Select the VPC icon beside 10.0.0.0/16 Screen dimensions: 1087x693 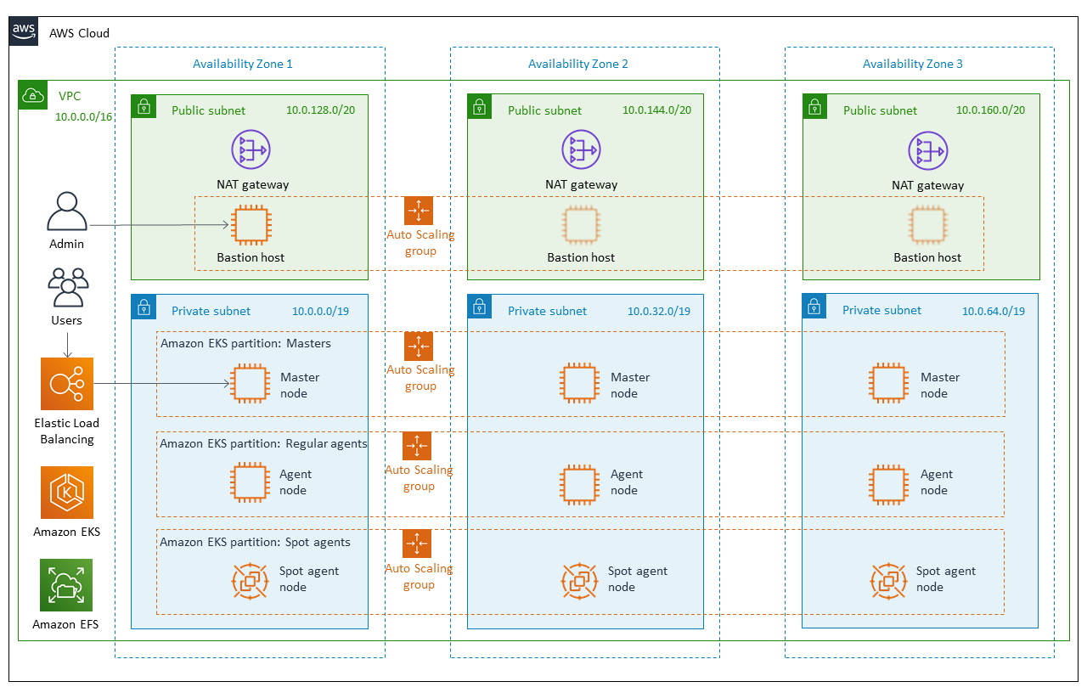(x=32, y=96)
